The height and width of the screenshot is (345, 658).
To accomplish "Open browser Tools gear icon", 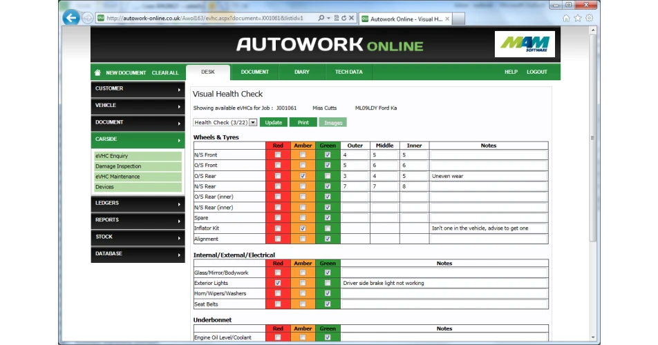I will click(589, 18).
